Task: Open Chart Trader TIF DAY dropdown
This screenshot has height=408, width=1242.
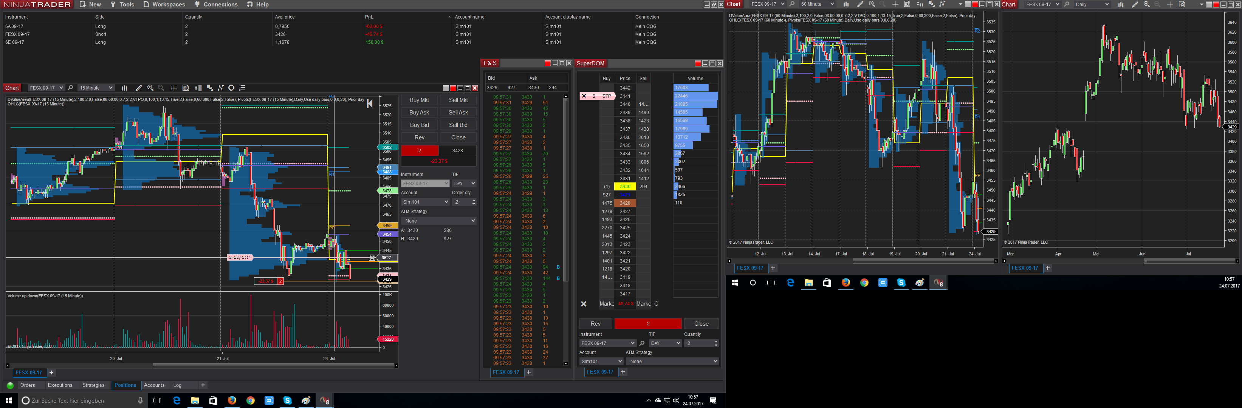Action: point(464,184)
